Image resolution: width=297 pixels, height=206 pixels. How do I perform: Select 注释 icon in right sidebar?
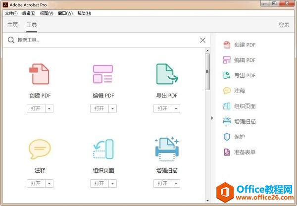tap(227, 91)
